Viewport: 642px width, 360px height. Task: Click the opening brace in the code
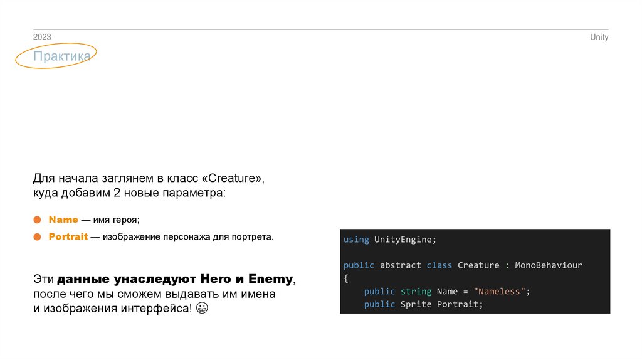pyautogui.click(x=346, y=278)
